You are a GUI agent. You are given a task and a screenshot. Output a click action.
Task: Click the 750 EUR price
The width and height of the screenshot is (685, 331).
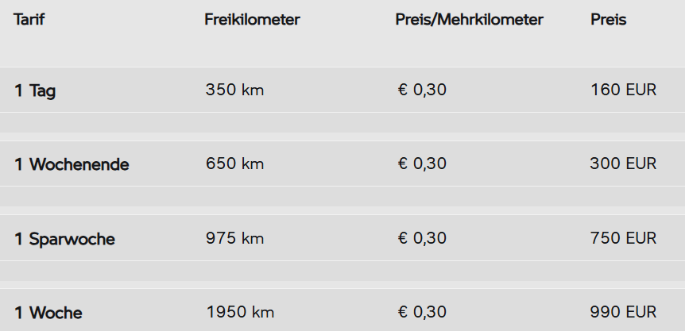[x=623, y=238]
